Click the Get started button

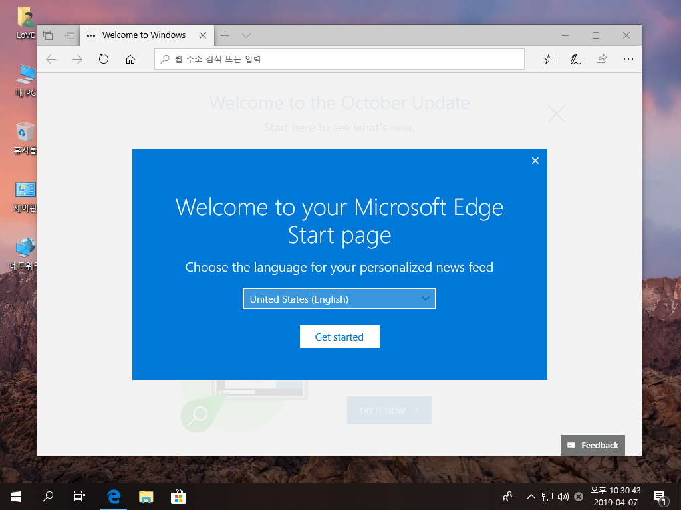point(340,337)
